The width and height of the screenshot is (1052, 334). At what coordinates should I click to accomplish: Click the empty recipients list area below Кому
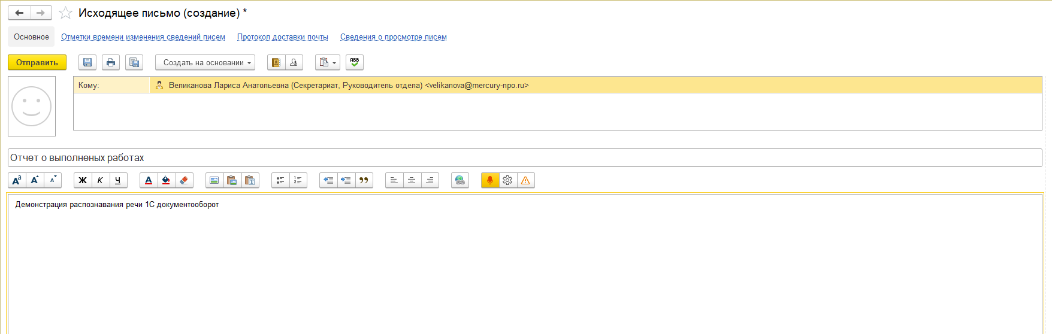pos(557,111)
